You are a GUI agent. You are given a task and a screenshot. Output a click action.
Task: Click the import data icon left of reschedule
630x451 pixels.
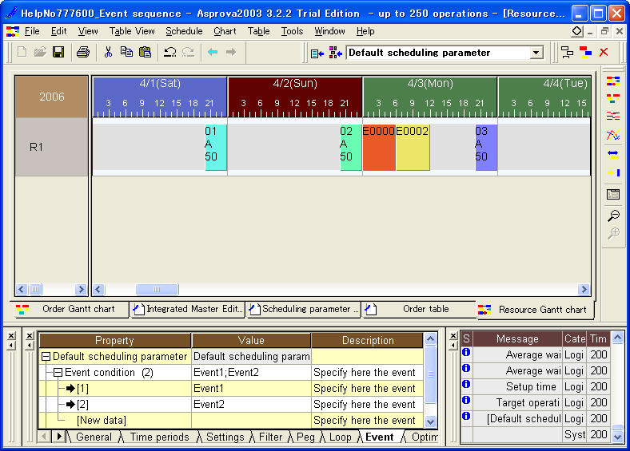[317, 53]
